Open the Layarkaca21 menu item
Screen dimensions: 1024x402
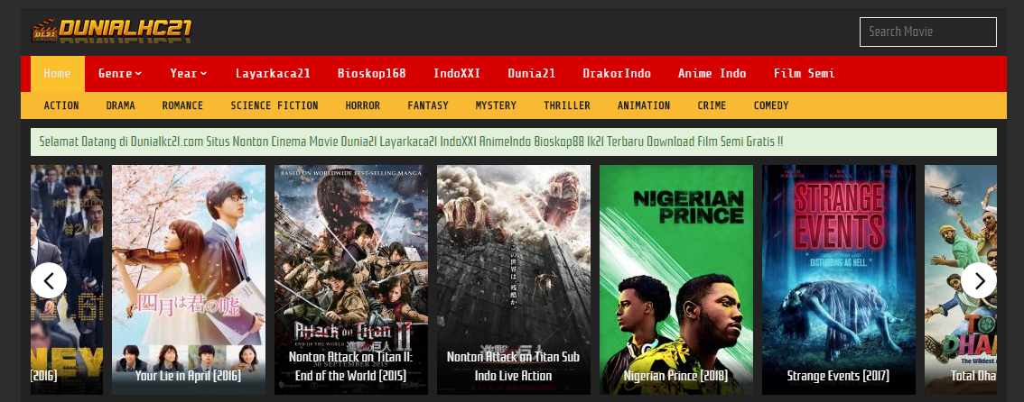pyautogui.click(x=273, y=74)
